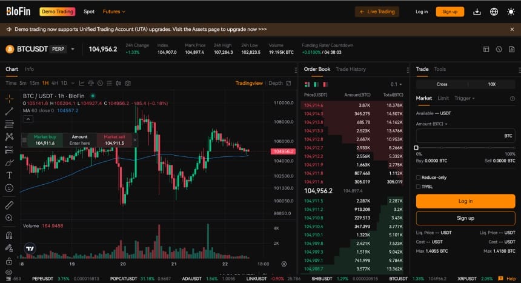The width and height of the screenshot is (521, 283).
Task: Change order book 0.1 price grouping
Action: pyautogui.click(x=396, y=84)
